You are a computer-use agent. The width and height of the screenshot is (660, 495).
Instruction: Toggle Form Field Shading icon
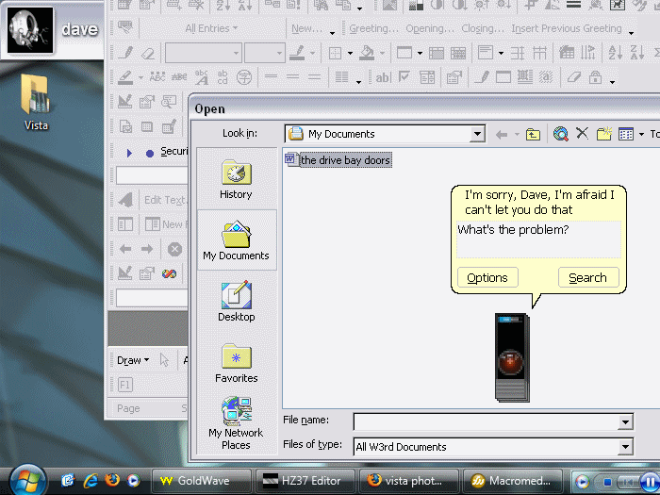[x=546, y=77]
